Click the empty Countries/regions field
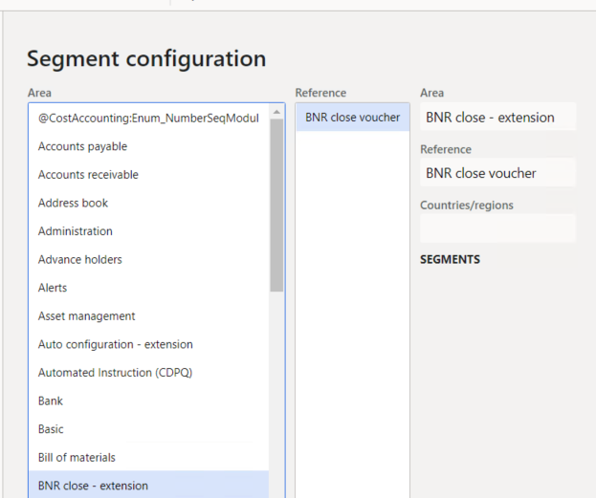This screenshot has height=498, width=596. (497, 228)
